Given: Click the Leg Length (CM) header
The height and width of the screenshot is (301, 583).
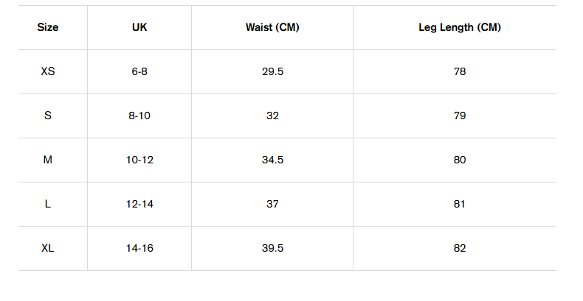Looking at the screenshot, I should pos(460,27).
